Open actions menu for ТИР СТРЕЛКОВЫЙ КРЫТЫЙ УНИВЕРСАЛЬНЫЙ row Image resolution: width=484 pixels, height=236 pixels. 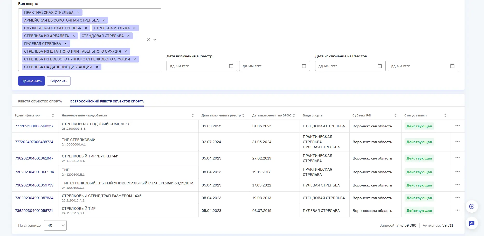(x=458, y=185)
